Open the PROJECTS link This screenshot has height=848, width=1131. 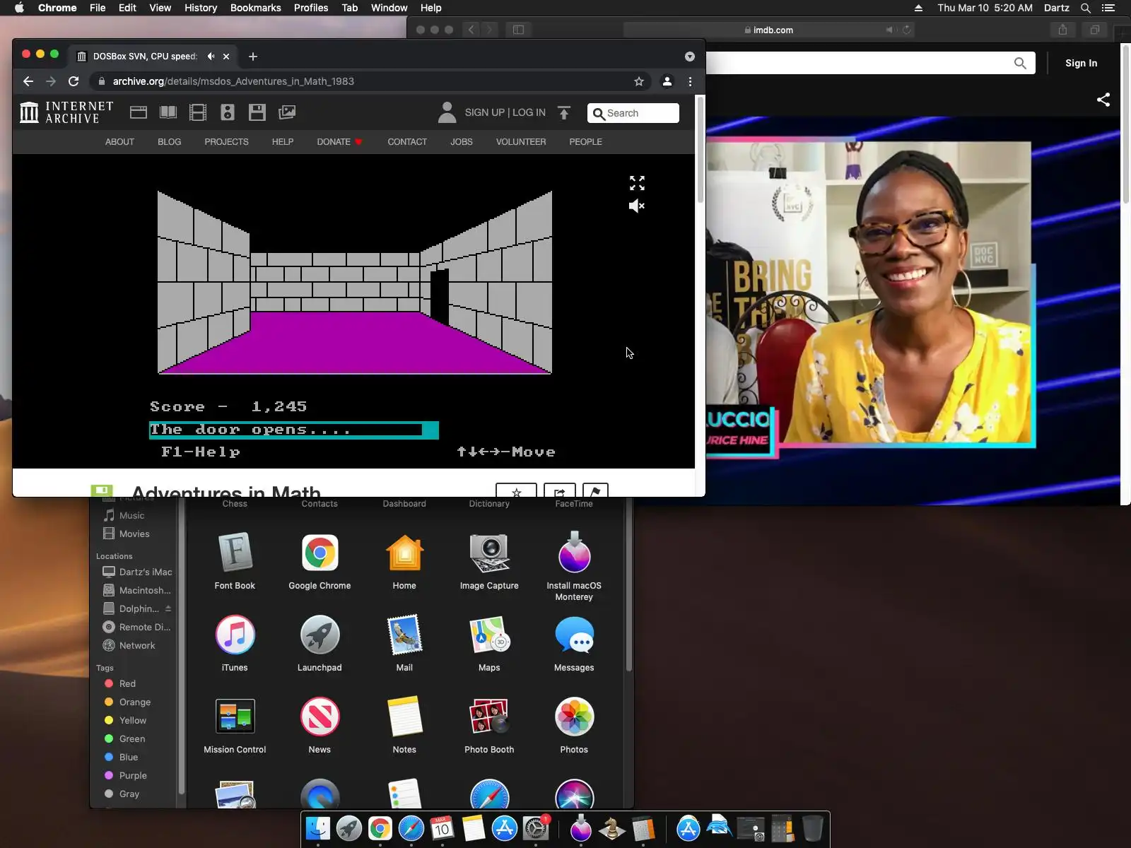226,142
